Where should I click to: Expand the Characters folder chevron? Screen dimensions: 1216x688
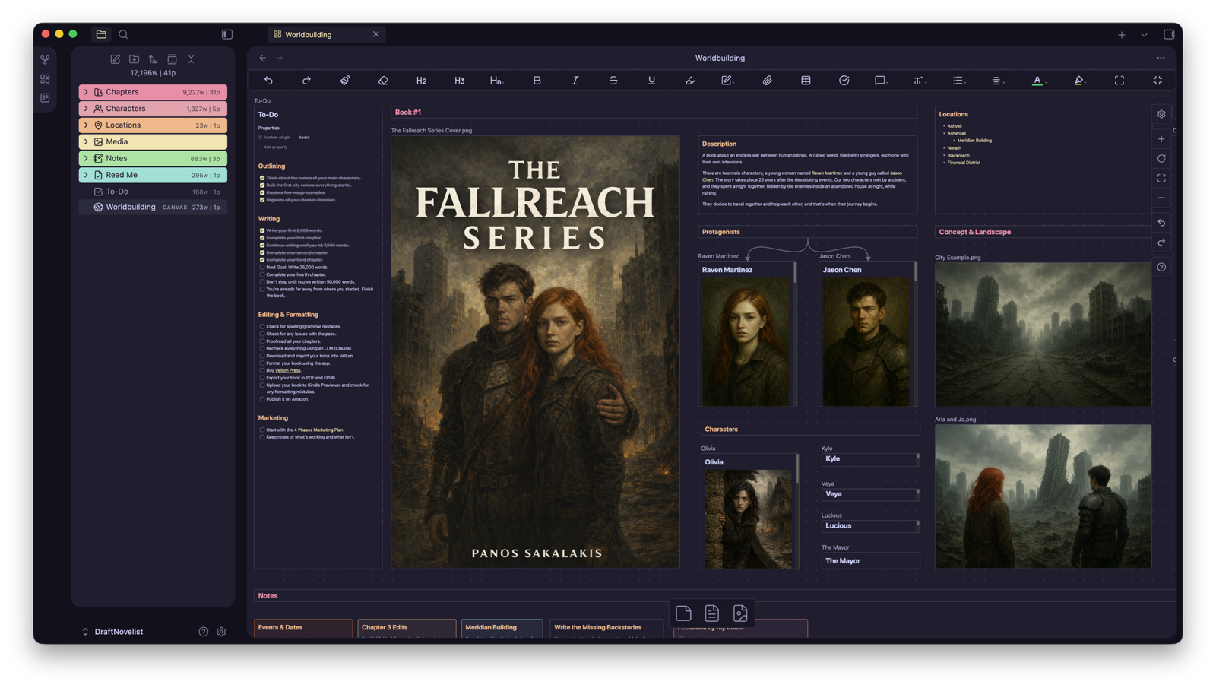click(x=86, y=109)
